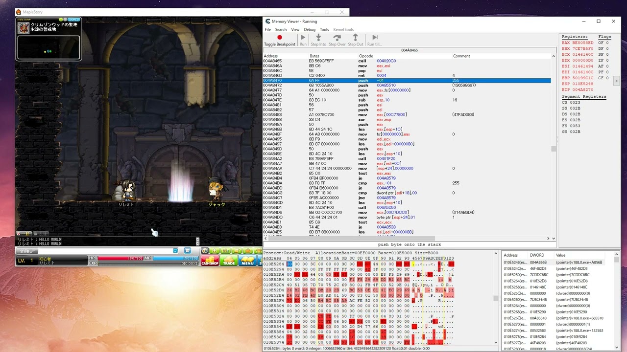This screenshot has height=352, width=627.
Task: Click the Cheat Engine icon in Memory Viewer title
Action: [267, 21]
